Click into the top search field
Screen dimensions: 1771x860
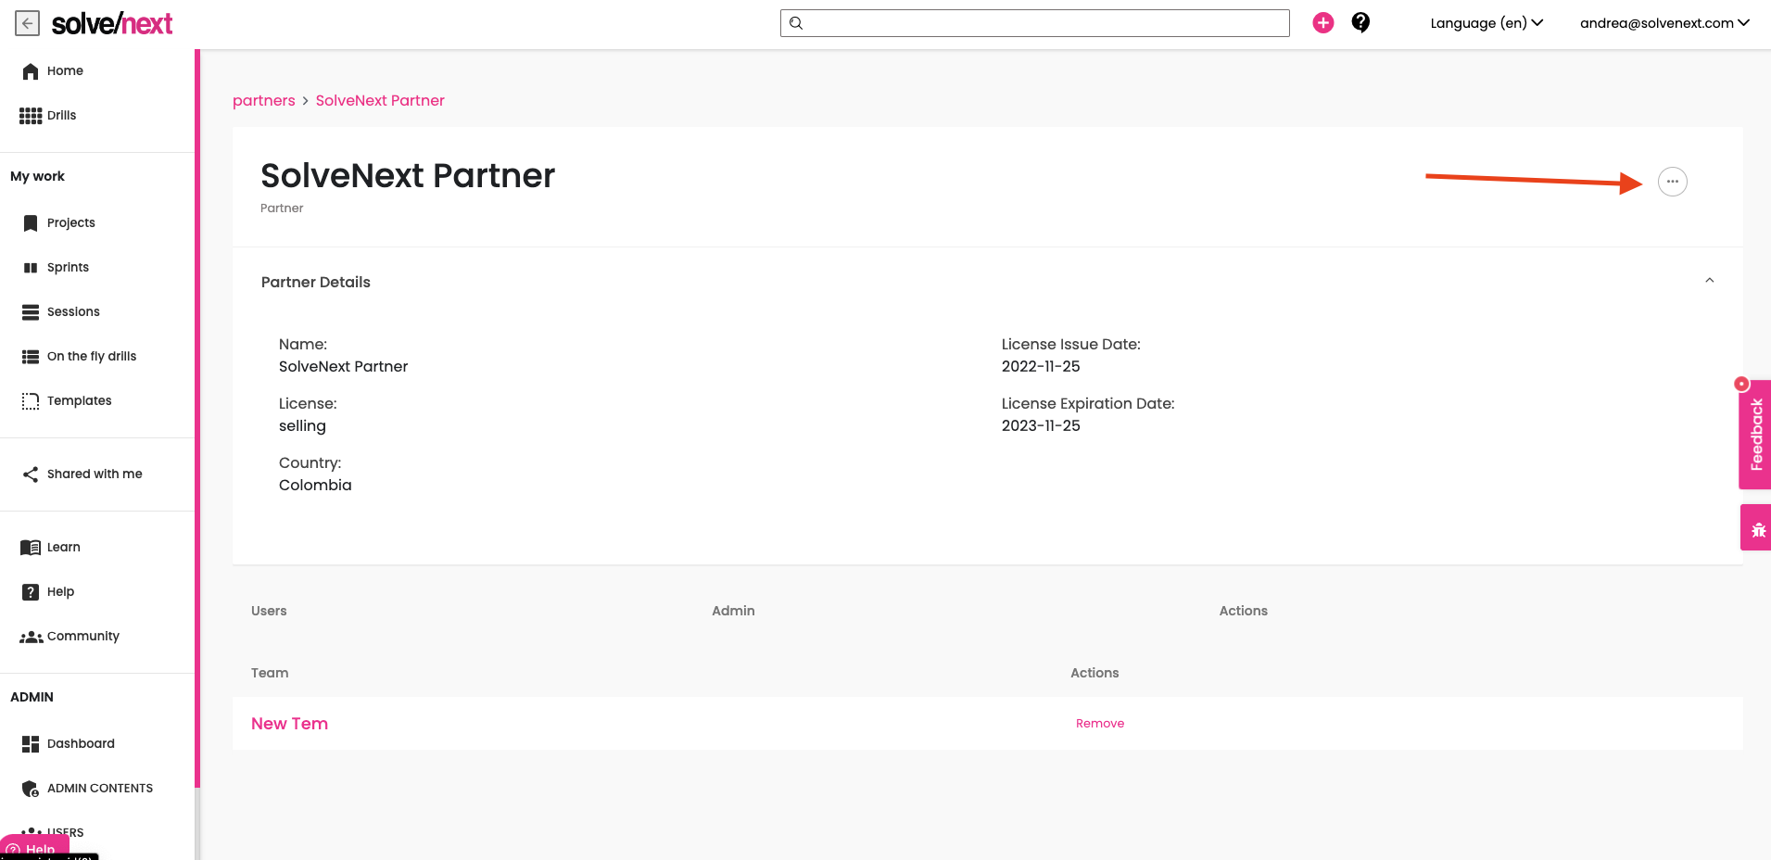click(1035, 23)
